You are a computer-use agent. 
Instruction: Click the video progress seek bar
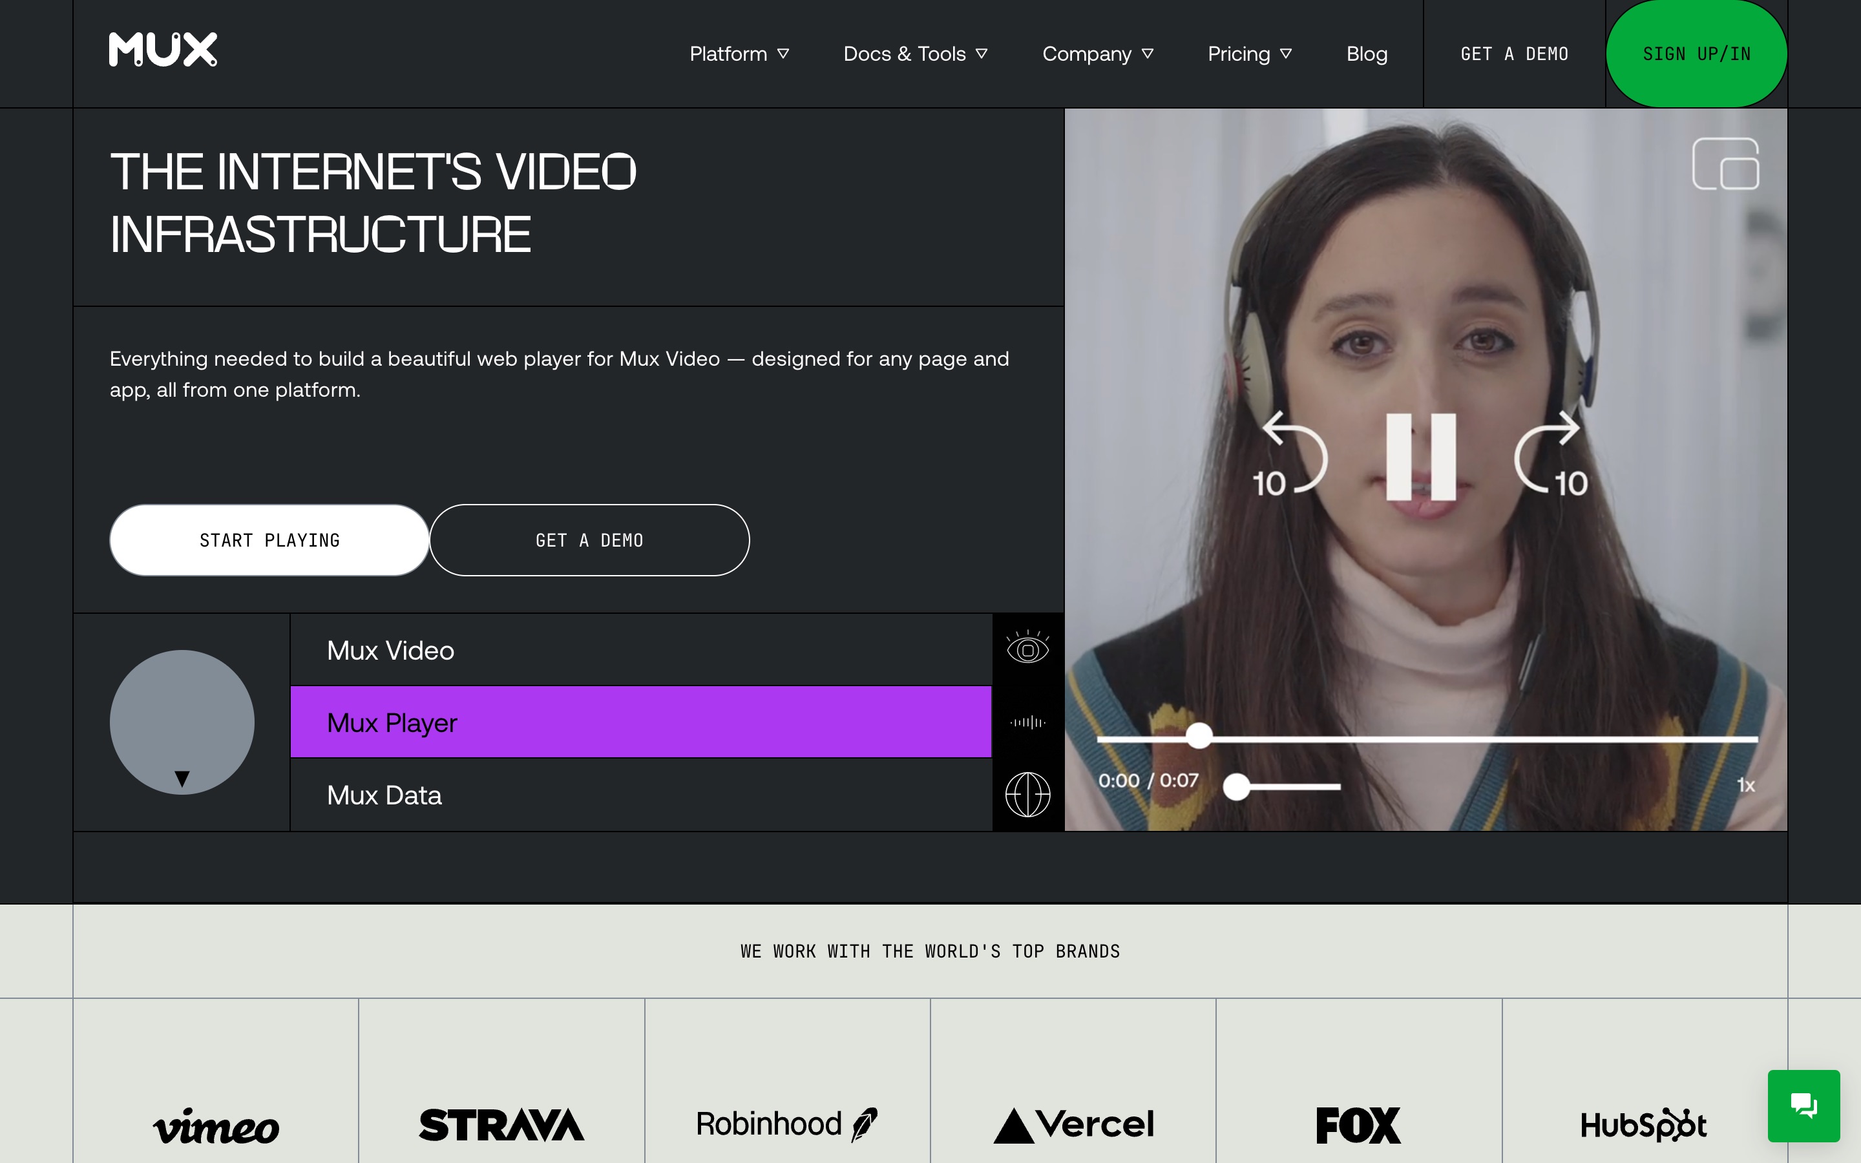coord(1461,739)
